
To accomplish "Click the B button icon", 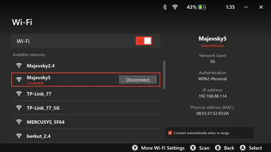I will click(218, 148).
